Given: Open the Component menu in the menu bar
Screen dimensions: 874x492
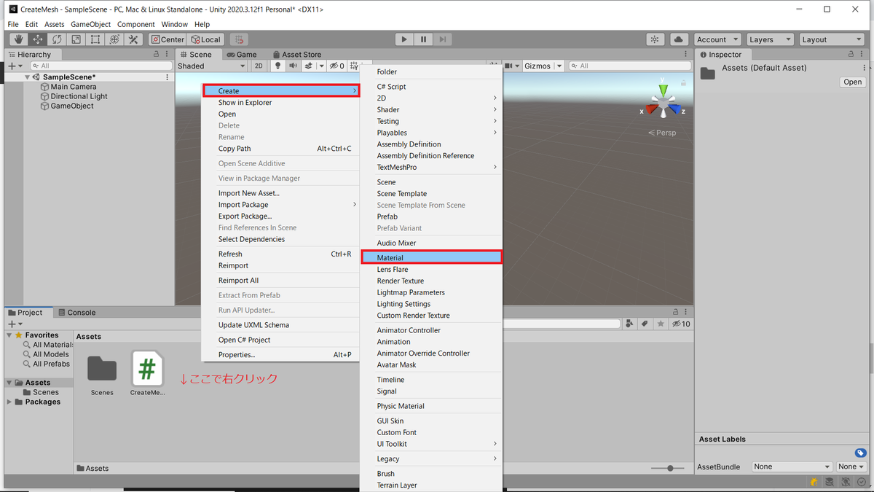Looking at the screenshot, I should 136,24.
